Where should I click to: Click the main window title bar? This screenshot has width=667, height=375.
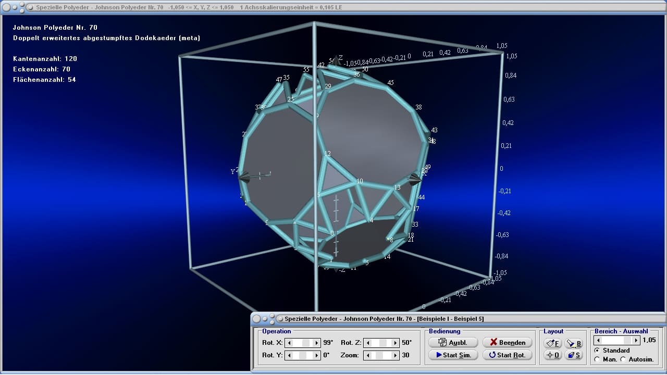[333, 7]
